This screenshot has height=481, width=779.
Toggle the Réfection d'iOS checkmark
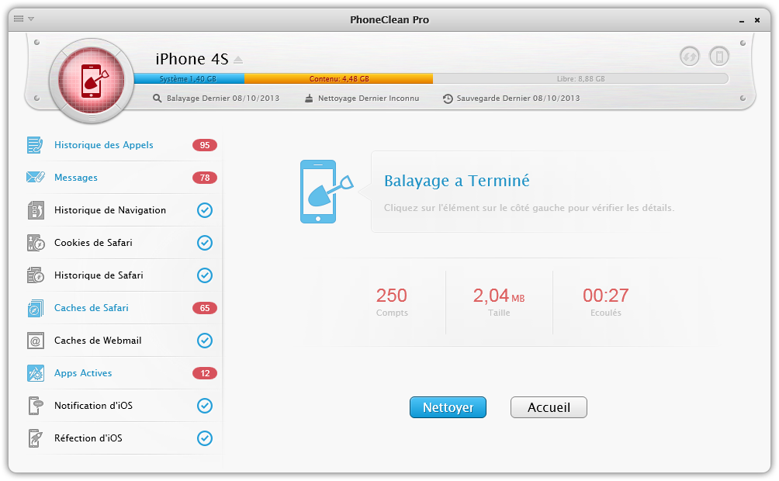tap(205, 438)
